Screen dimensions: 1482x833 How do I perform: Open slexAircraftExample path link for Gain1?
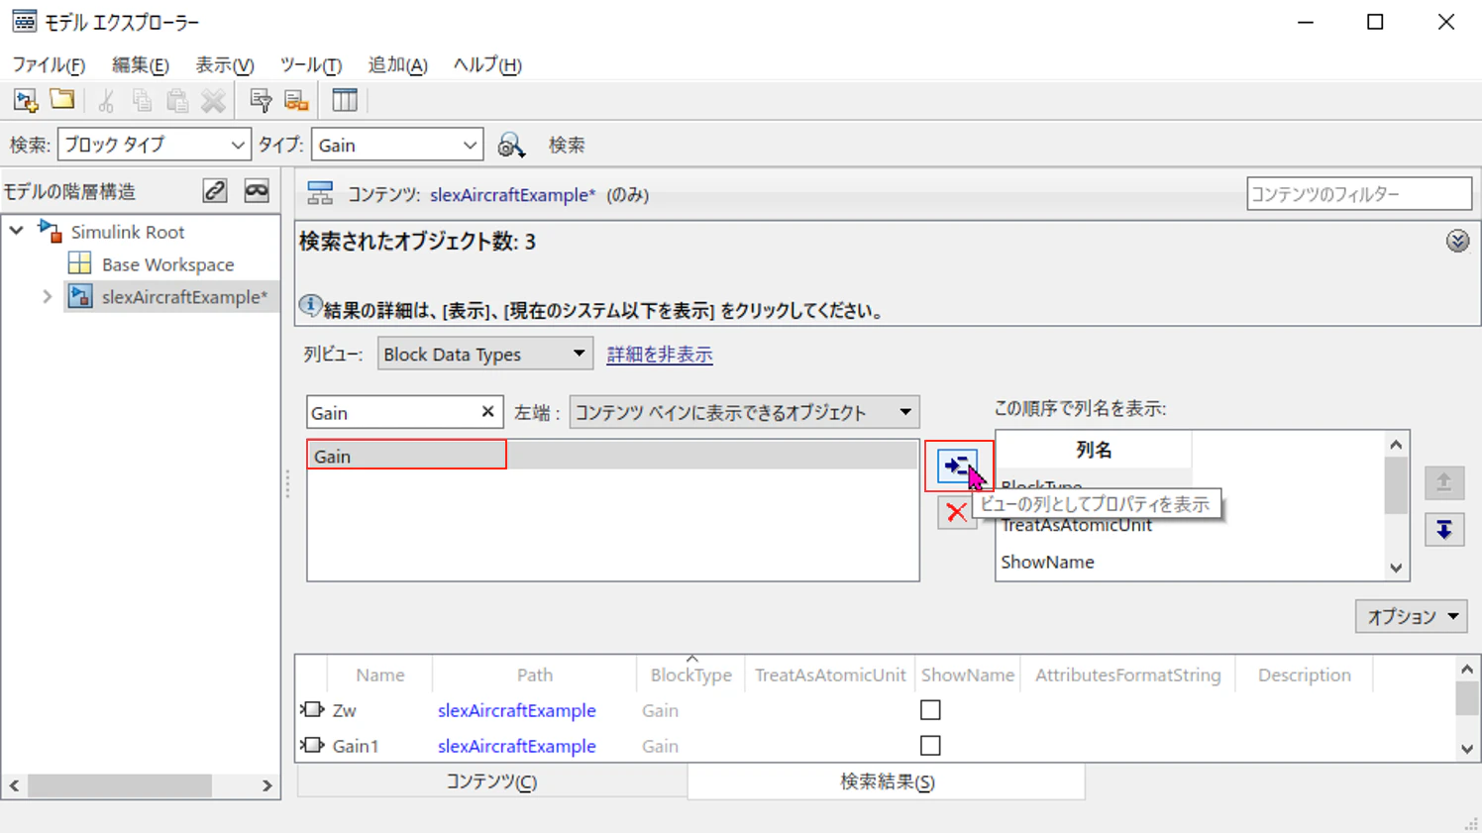pyautogui.click(x=517, y=746)
